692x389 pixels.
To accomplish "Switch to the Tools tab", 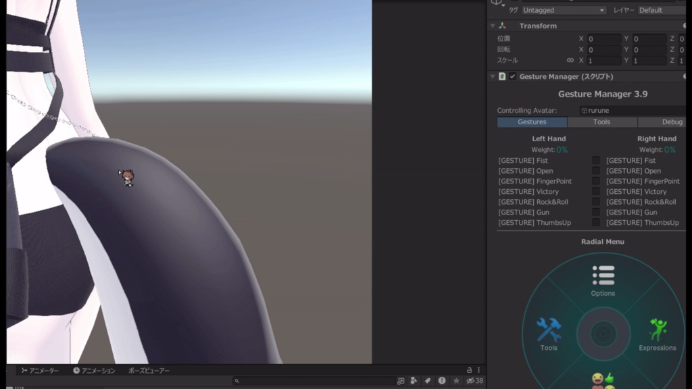I will coord(601,122).
